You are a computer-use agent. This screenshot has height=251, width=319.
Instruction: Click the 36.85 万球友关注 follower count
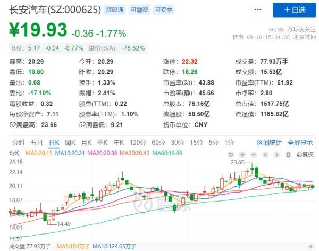292,30
